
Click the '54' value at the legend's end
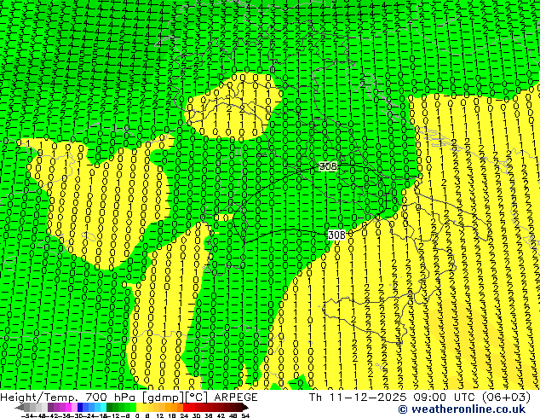click(245, 415)
